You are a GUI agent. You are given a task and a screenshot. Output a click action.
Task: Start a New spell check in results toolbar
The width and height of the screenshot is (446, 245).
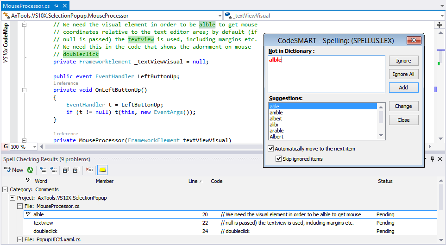pyautogui.click(x=13, y=170)
